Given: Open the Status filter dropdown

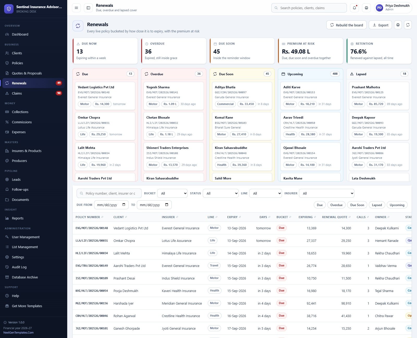Looking at the screenshot, I should point(221,194).
